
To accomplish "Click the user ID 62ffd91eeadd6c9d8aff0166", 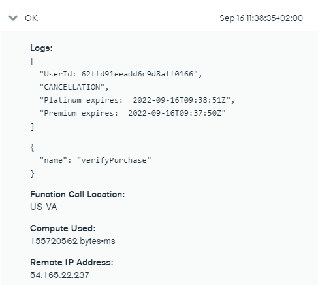I will 137,74.
